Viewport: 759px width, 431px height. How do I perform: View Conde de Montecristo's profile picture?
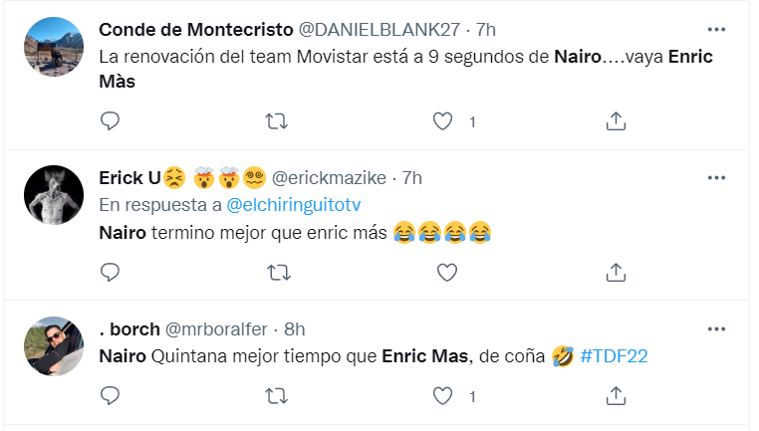pos(54,45)
